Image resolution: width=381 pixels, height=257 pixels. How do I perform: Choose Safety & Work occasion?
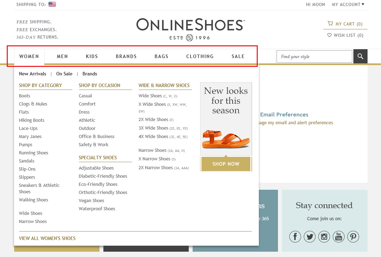point(93,144)
